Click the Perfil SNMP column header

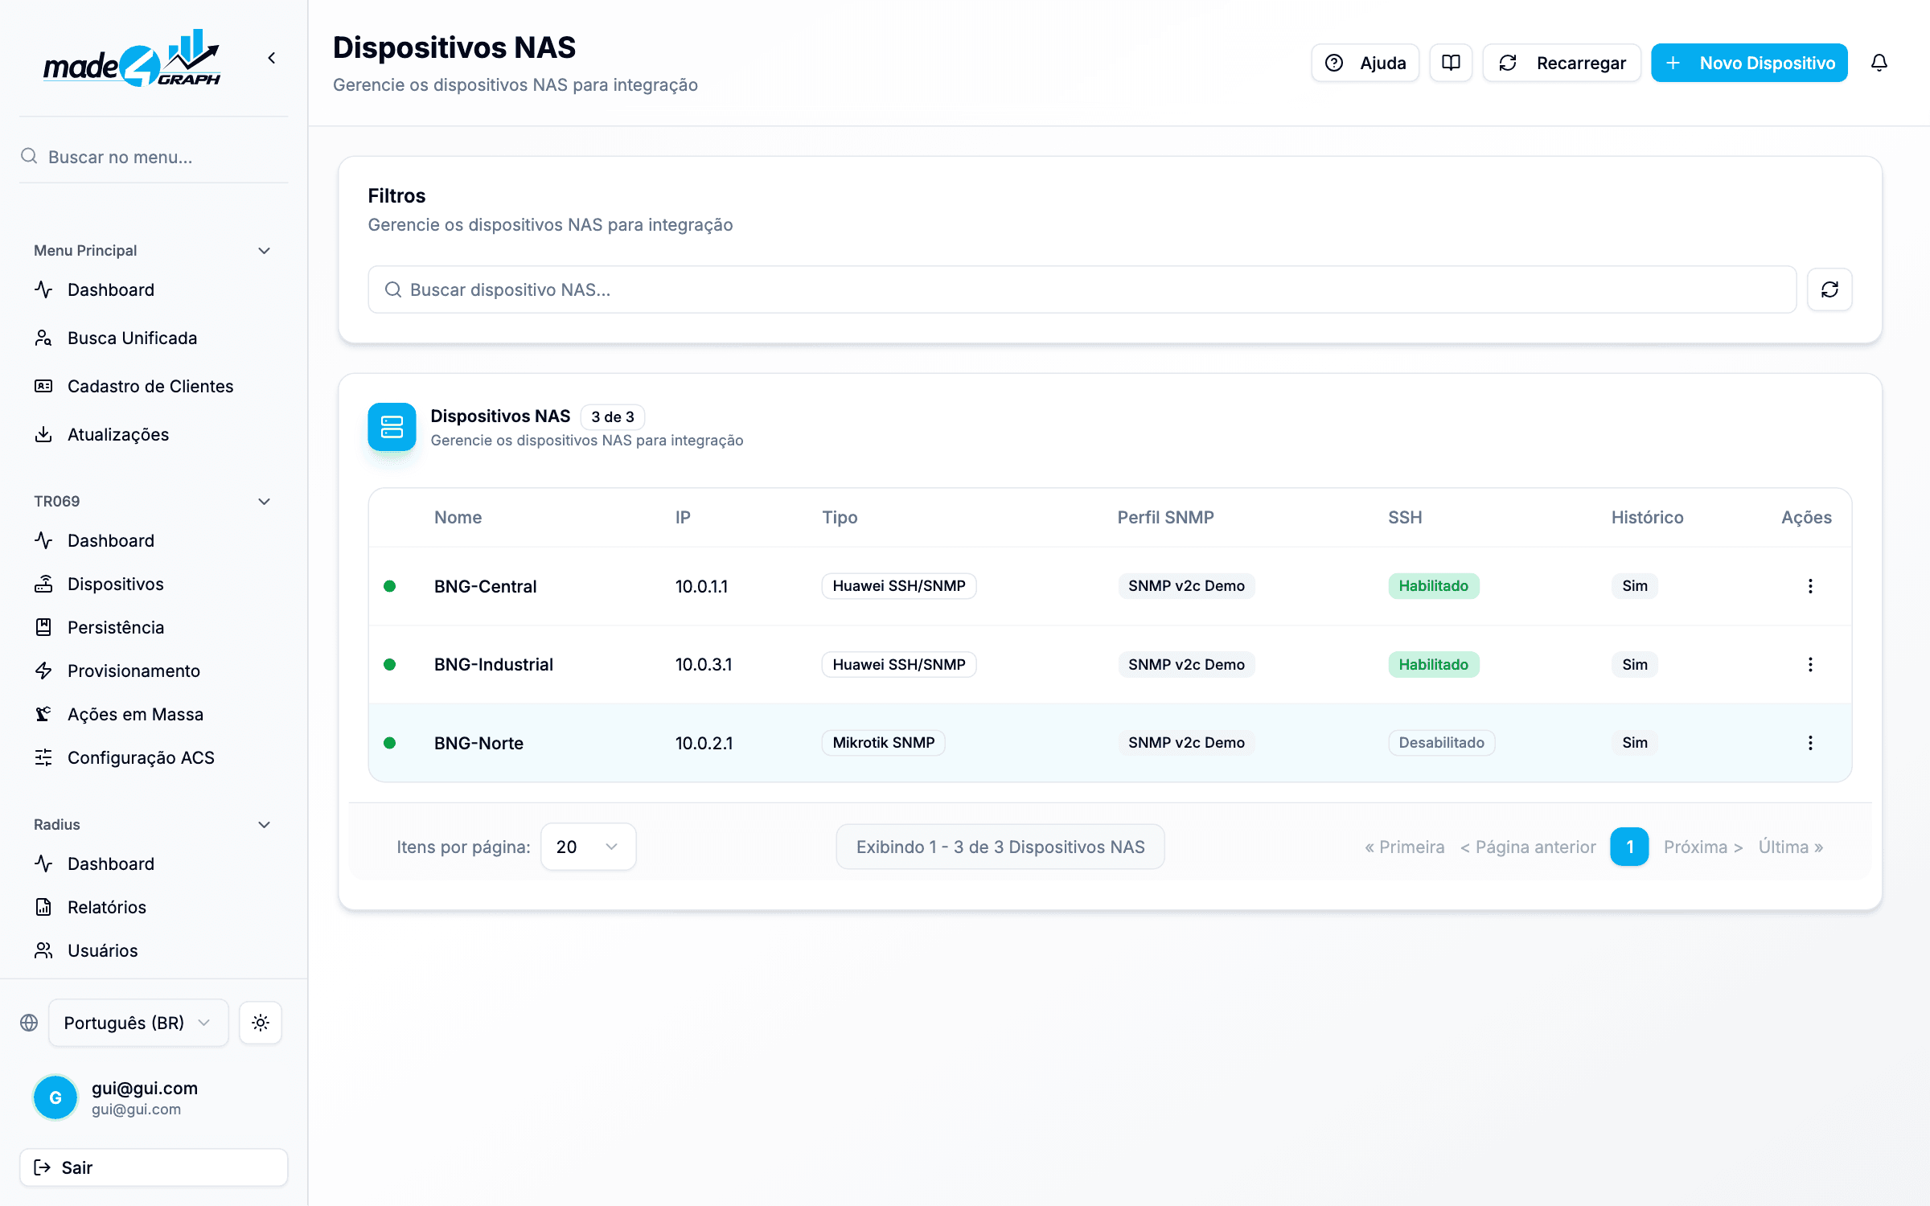click(1165, 517)
